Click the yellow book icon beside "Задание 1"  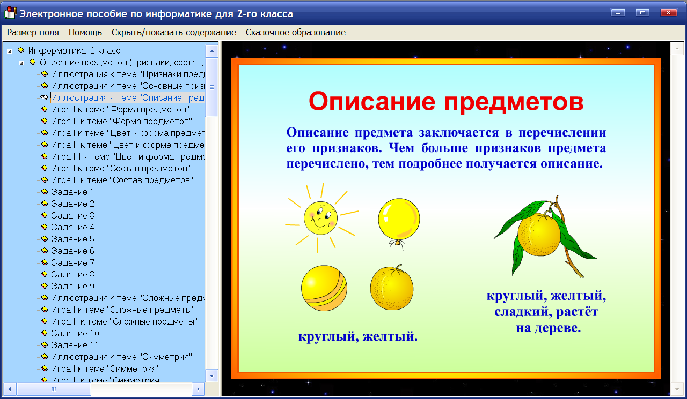point(43,192)
